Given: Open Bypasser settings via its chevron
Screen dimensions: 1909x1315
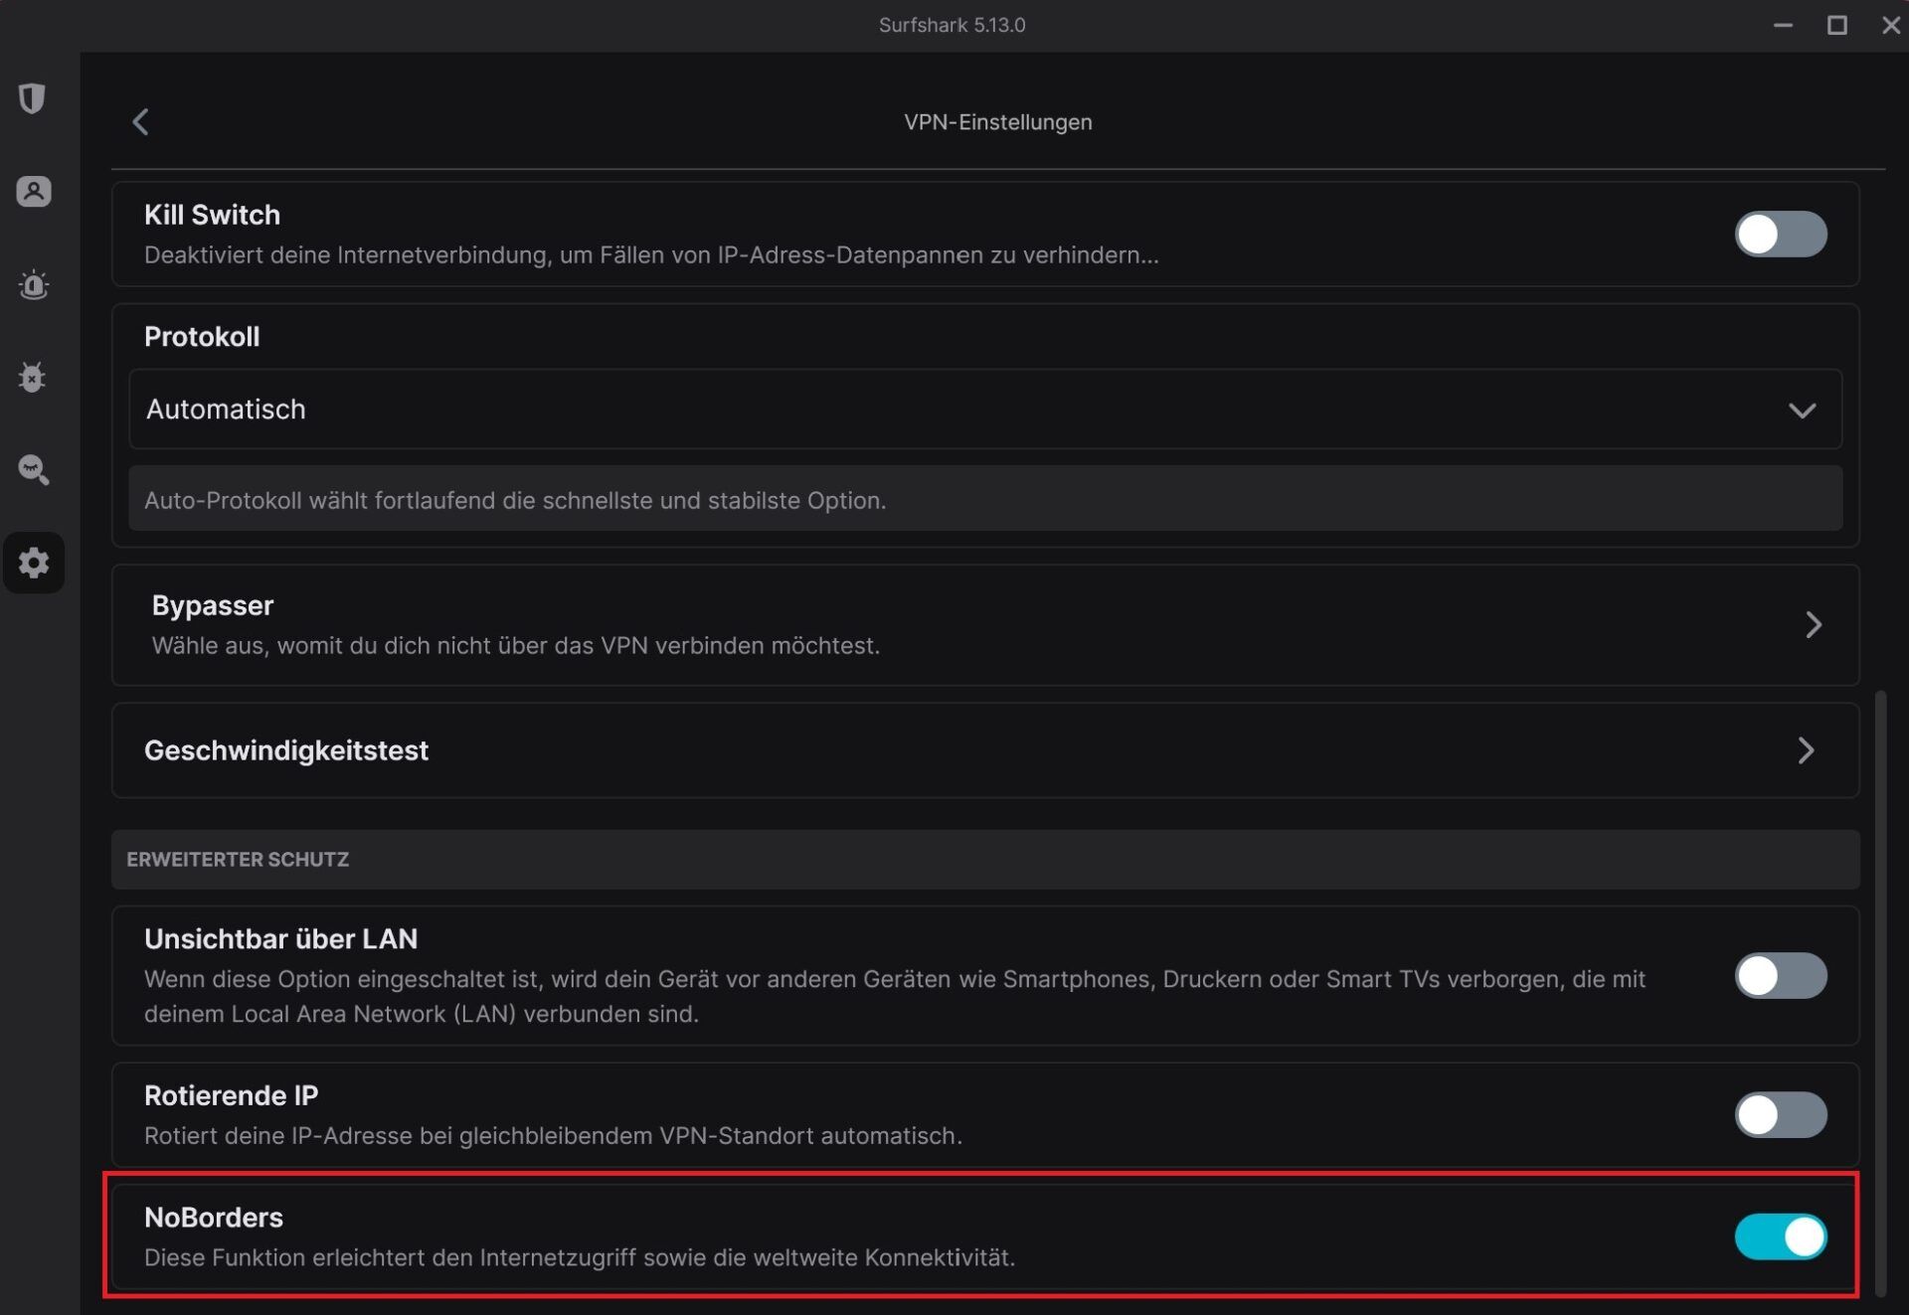Looking at the screenshot, I should 1814,625.
